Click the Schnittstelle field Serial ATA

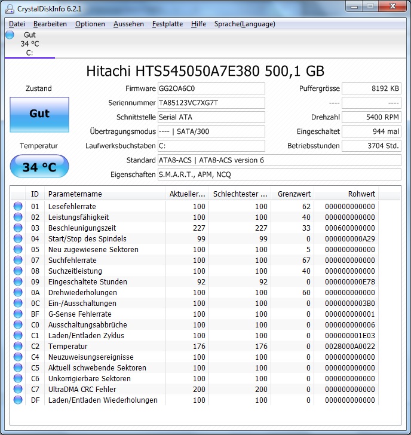211,117
